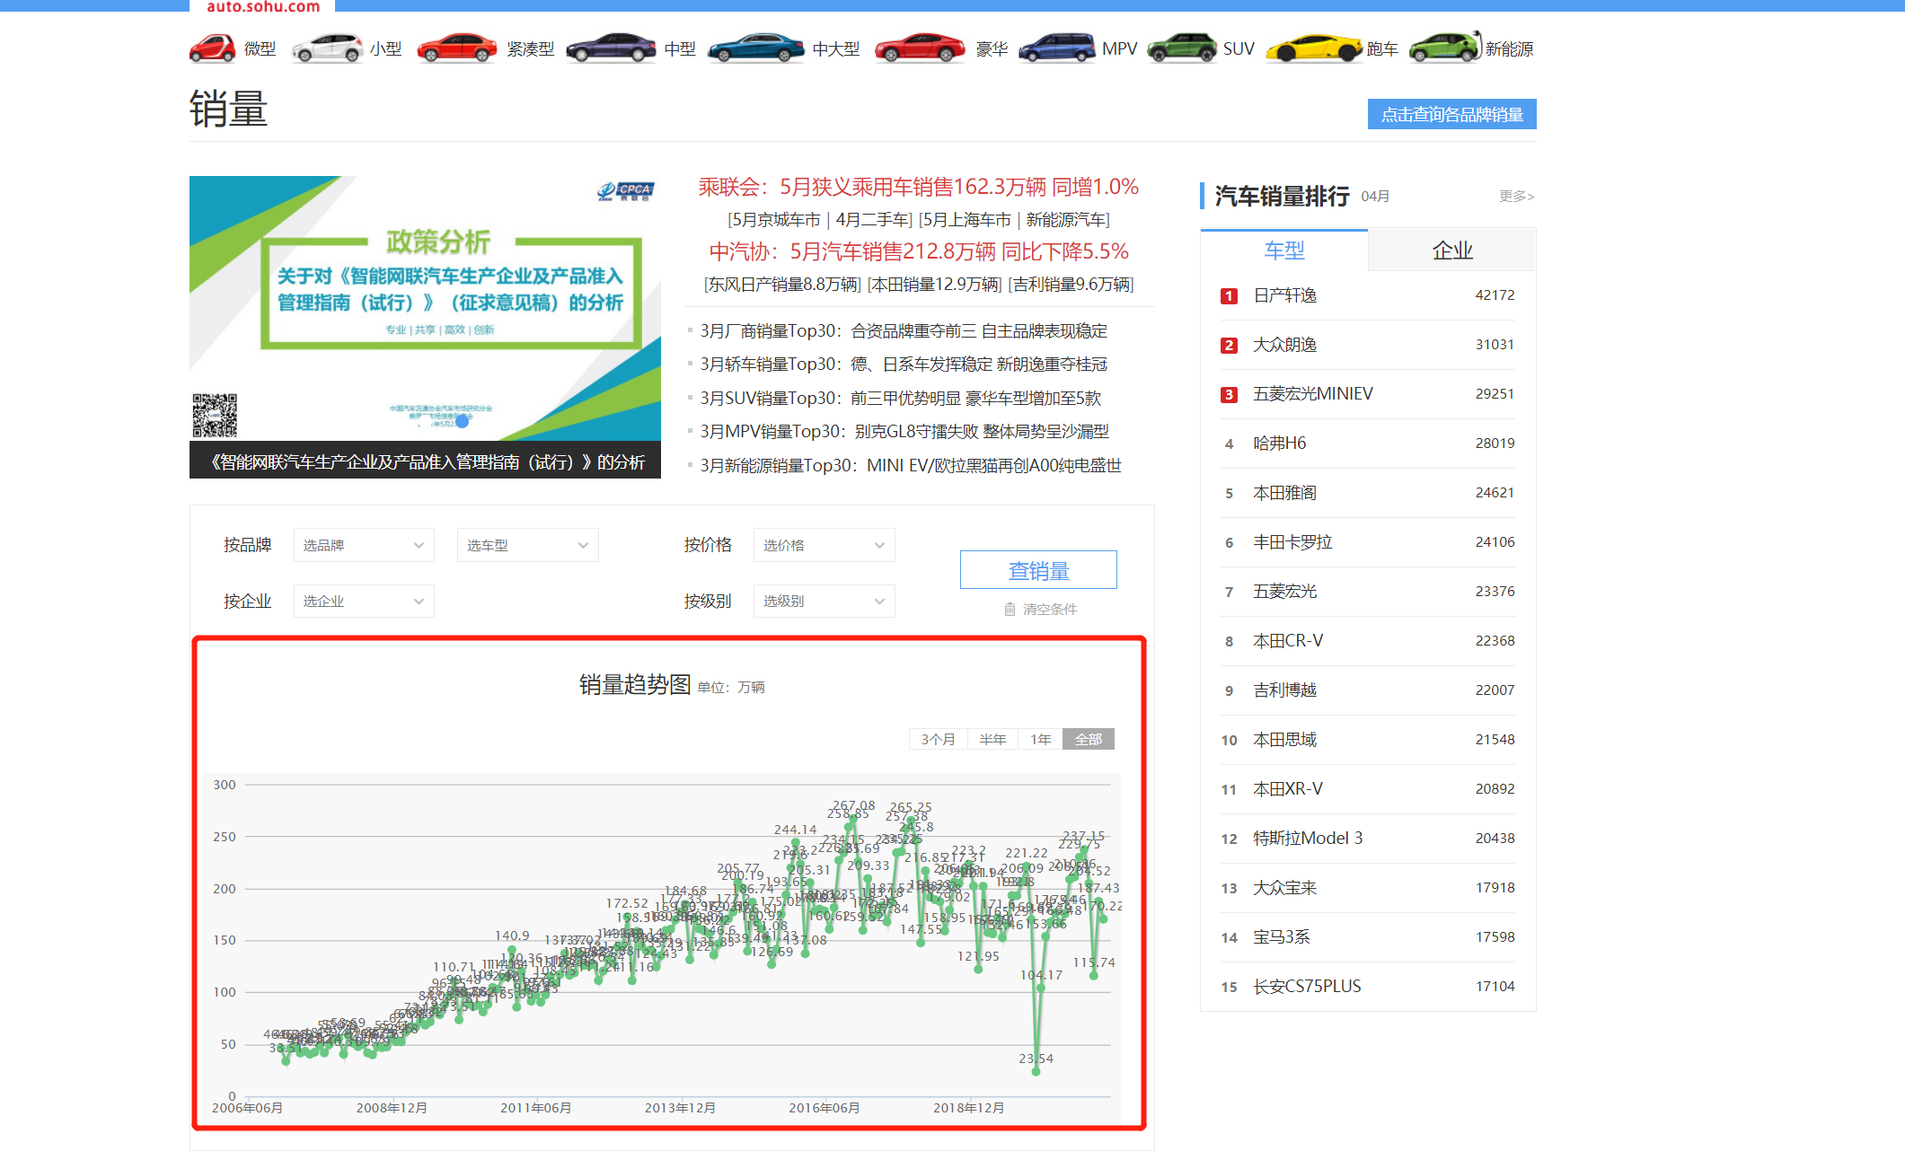Select the 1年 chart range
This screenshot has width=1905, height=1151.
1041,739
